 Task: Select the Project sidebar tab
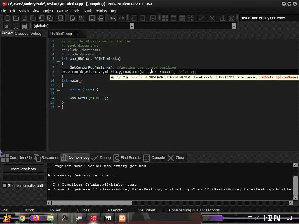tap(8, 33)
